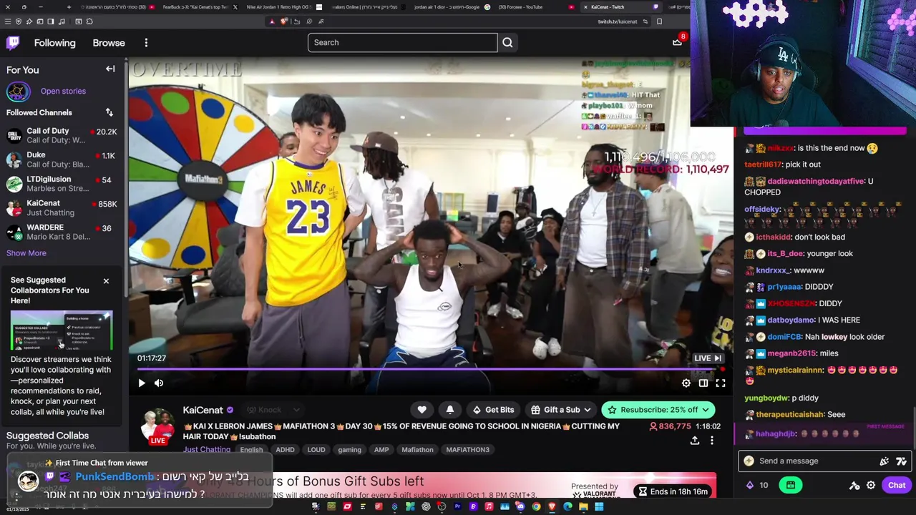Image resolution: width=916 pixels, height=515 pixels.
Task: Select the Mafiathon tag
Action: click(x=417, y=450)
